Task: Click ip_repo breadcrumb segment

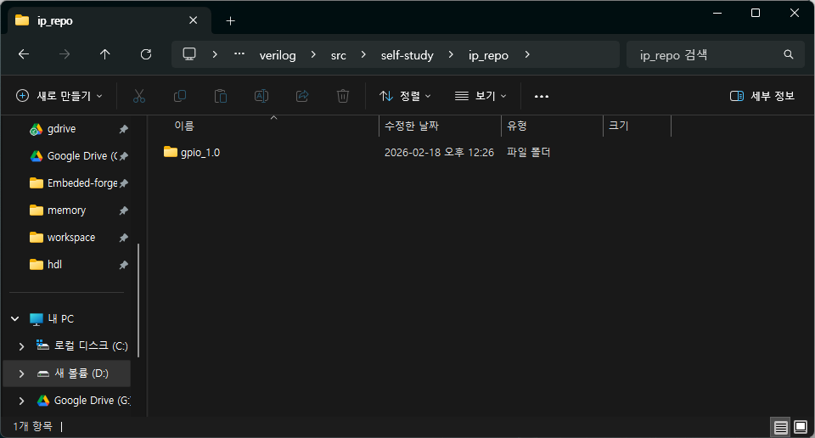Action: pos(488,55)
